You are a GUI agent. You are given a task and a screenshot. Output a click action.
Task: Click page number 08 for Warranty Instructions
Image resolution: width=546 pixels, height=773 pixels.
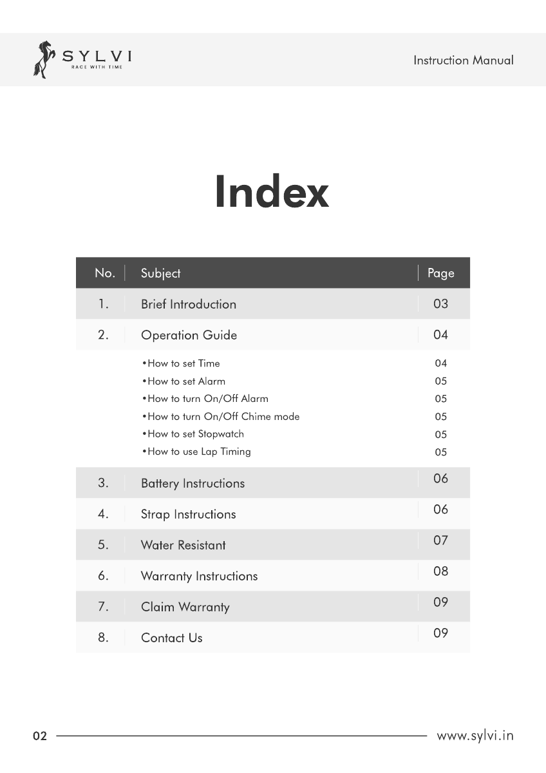click(440, 571)
